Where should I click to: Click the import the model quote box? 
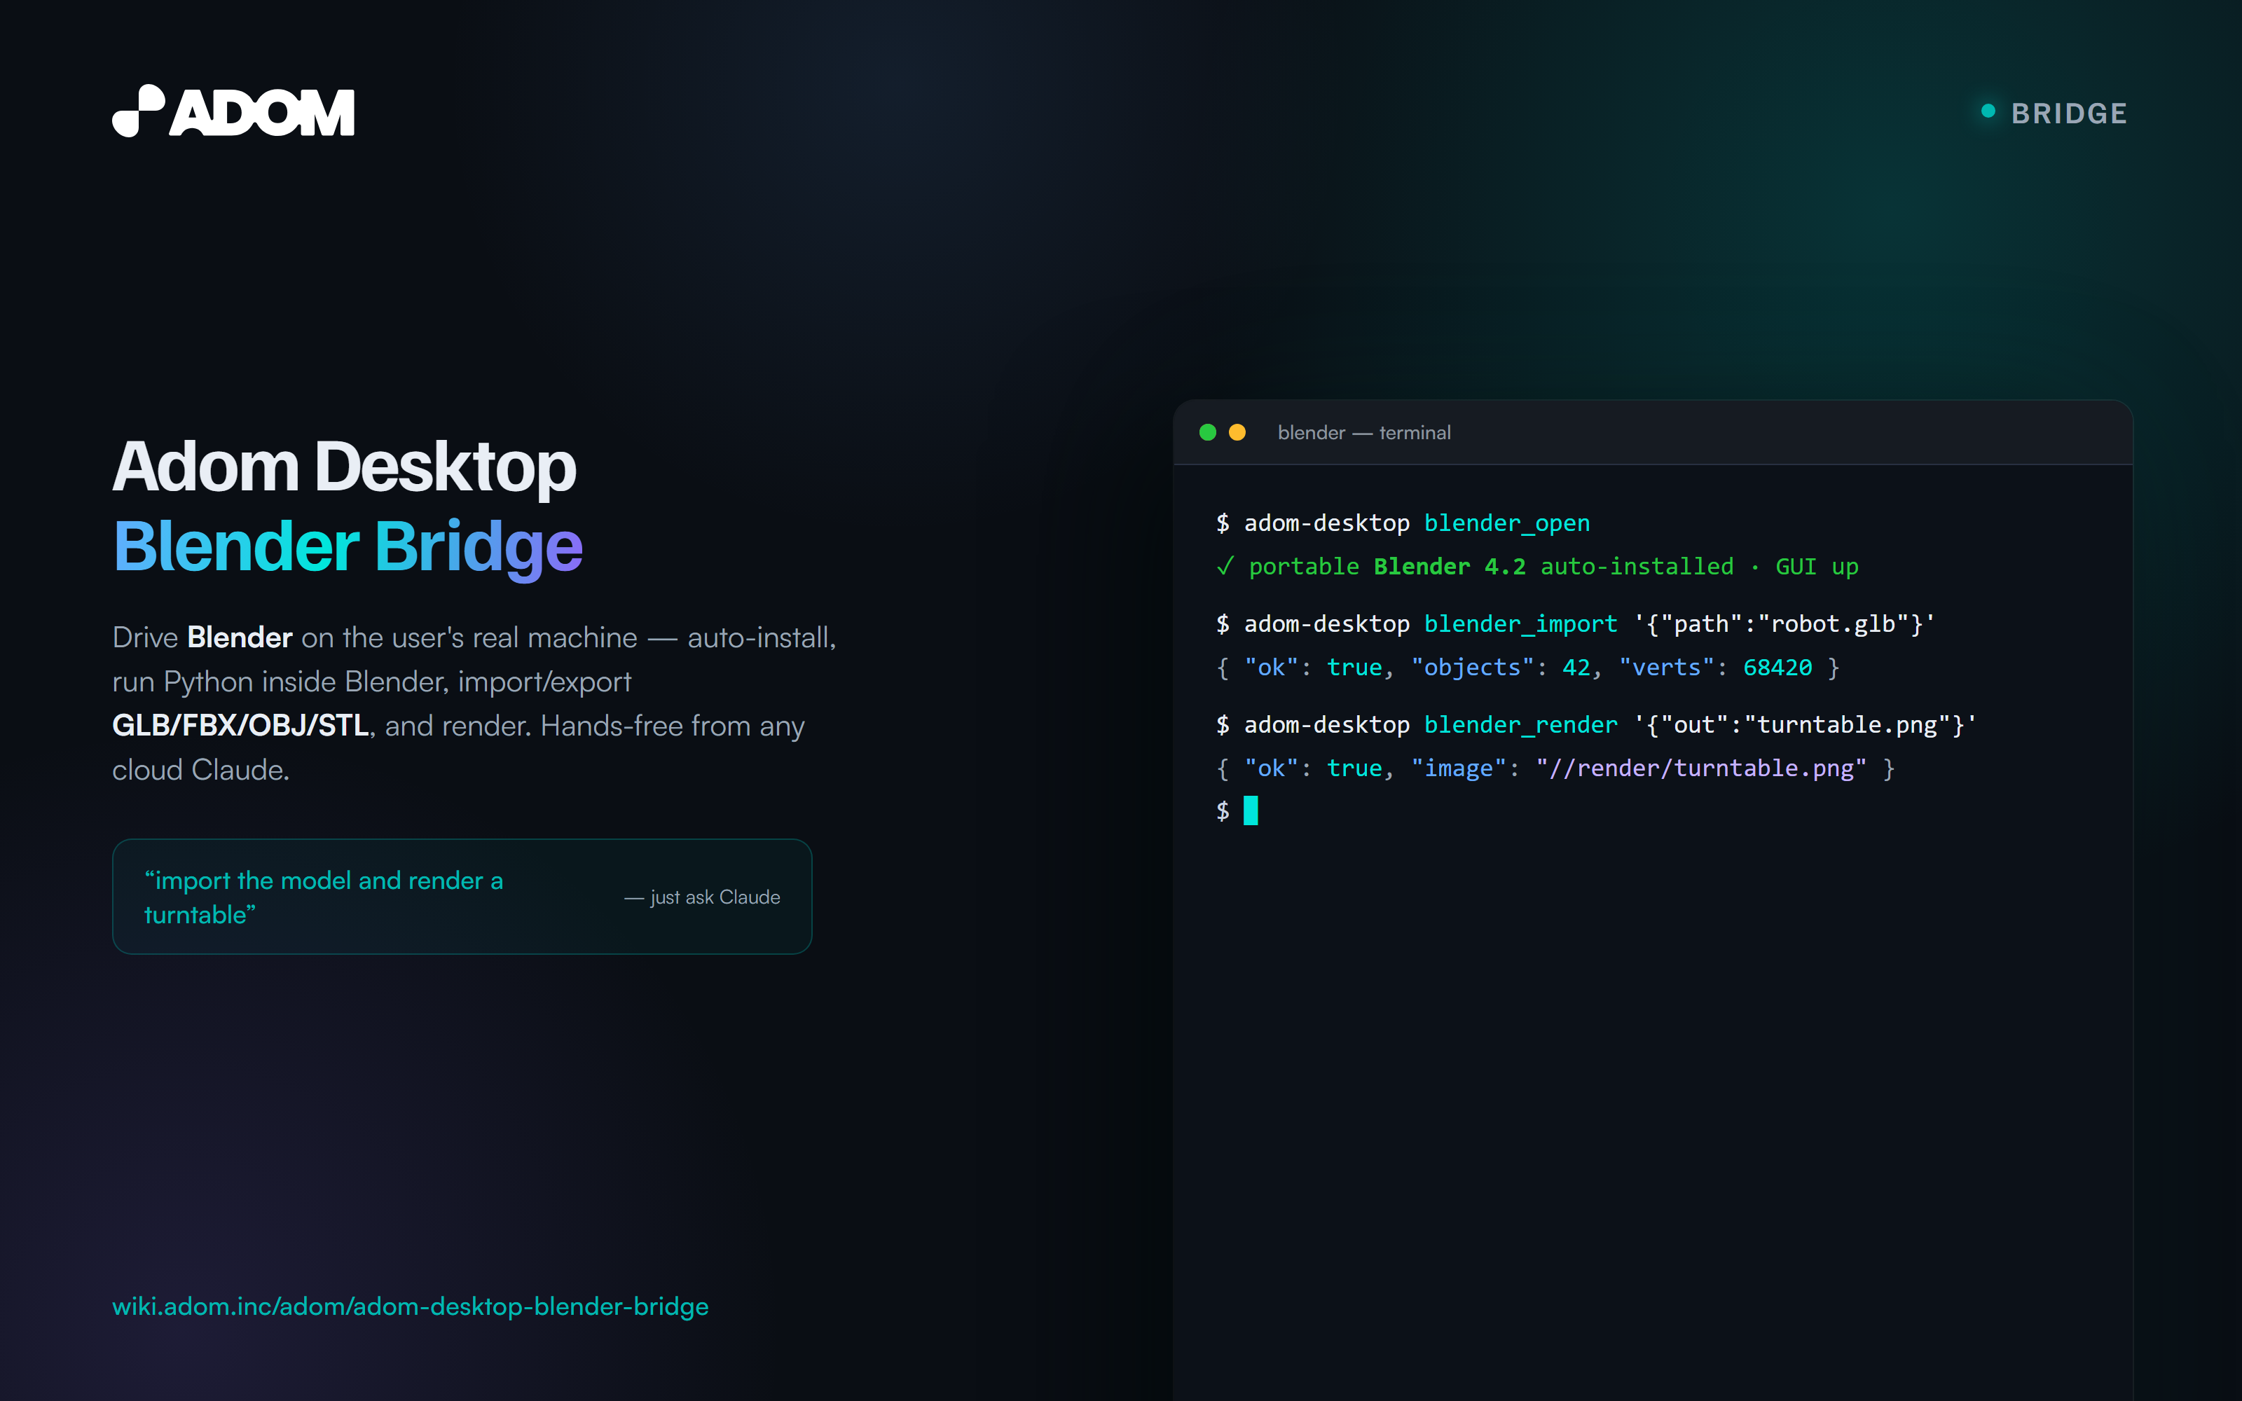pos(462,897)
